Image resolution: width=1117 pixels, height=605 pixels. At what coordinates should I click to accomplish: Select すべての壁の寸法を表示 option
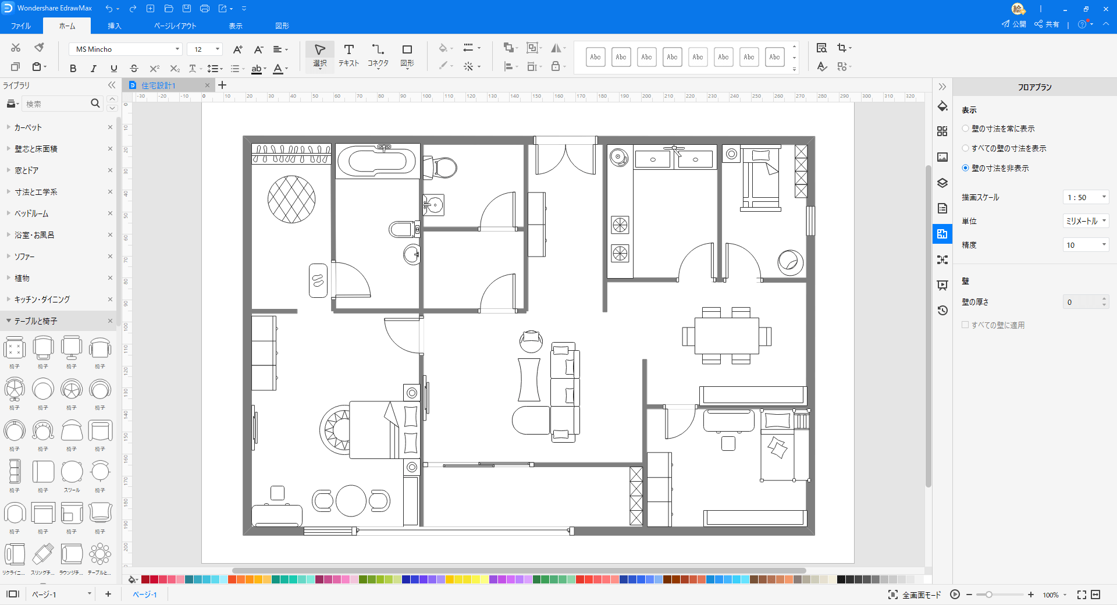pyautogui.click(x=1004, y=148)
